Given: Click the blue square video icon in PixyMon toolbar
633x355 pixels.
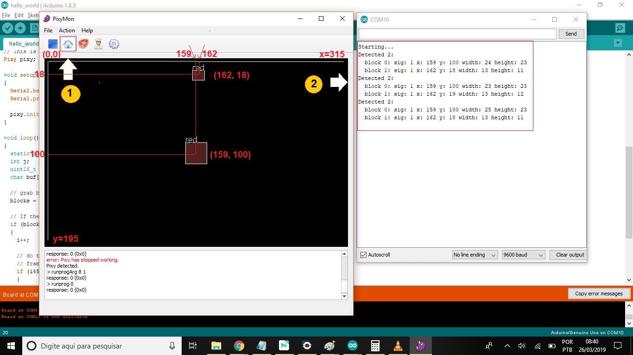Looking at the screenshot, I should [52, 43].
